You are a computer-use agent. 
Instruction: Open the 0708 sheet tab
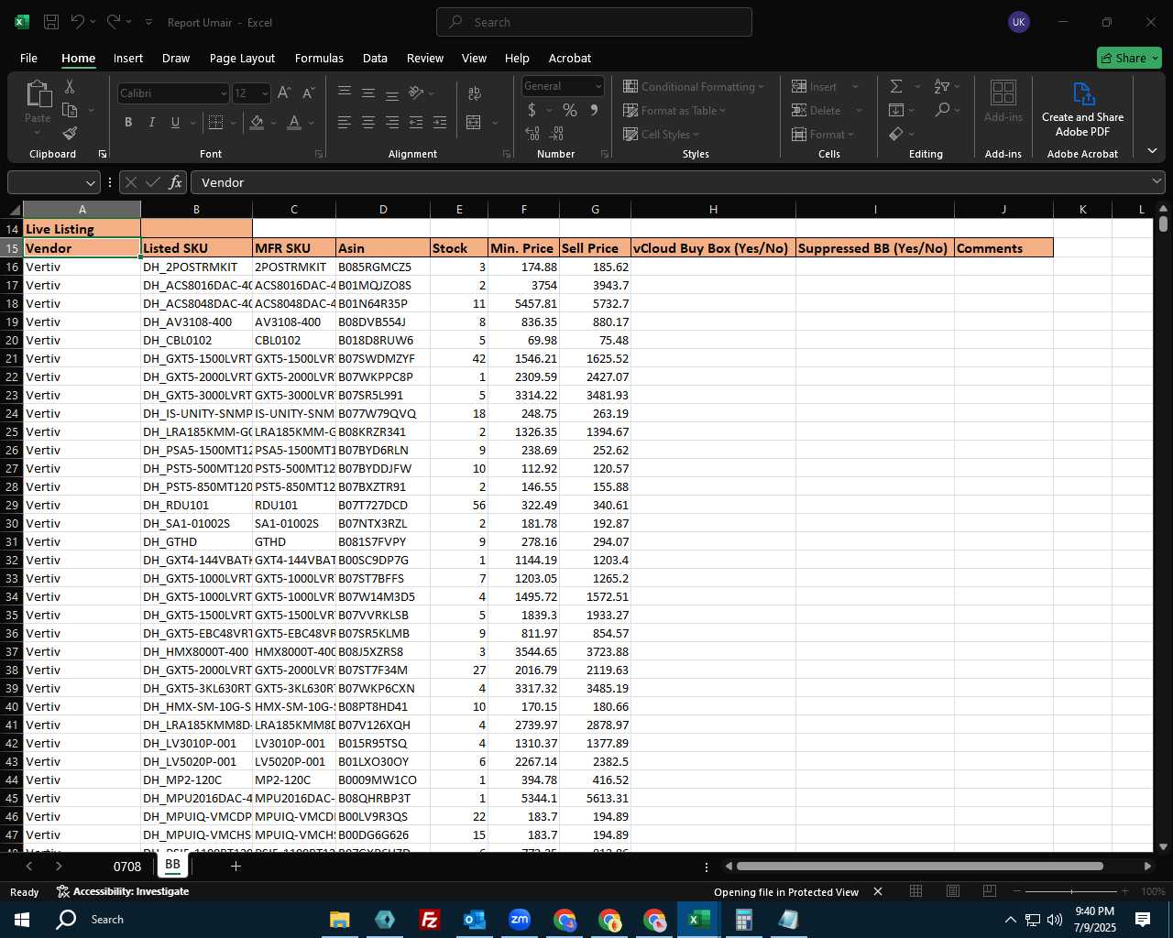click(127, 866)
